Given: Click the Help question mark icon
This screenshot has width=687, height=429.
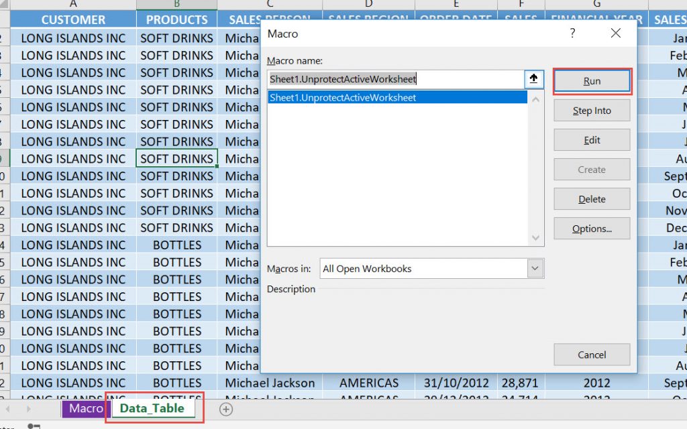Looking at the screenshot, I should [572, 33].
